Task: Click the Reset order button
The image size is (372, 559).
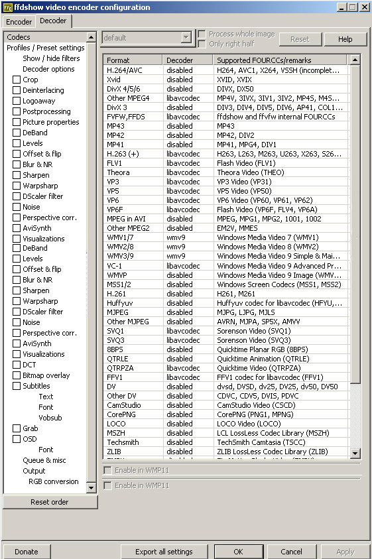Action: tap(50, 502)
